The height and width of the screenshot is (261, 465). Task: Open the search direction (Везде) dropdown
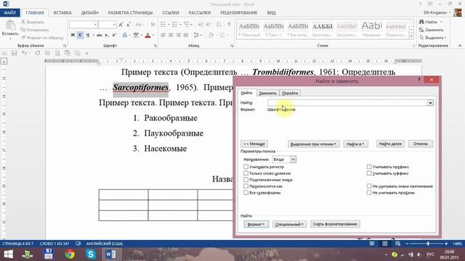coord(293,159)
